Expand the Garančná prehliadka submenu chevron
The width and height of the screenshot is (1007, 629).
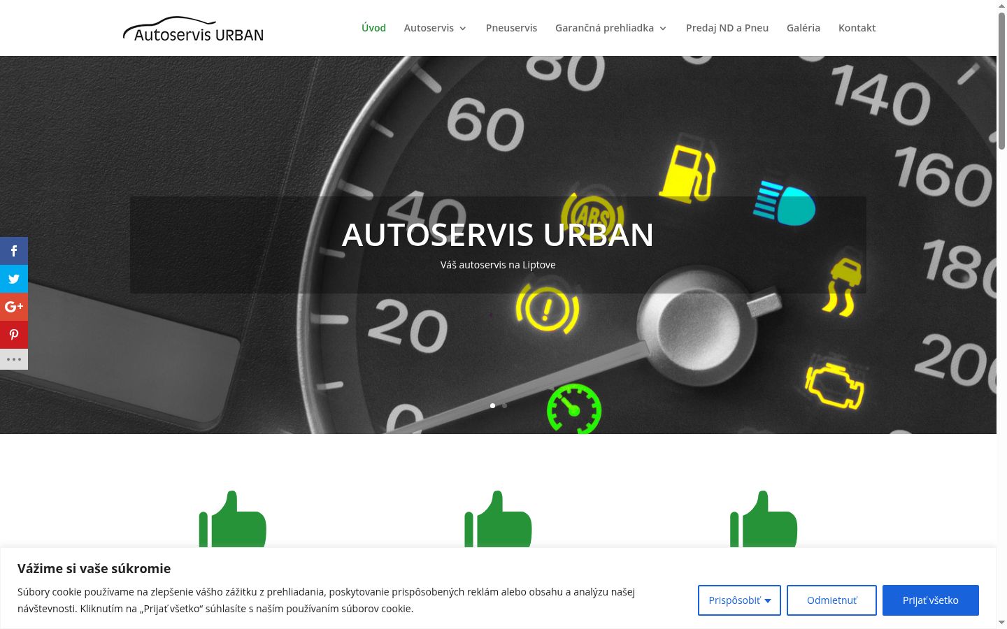click(663, 29)
